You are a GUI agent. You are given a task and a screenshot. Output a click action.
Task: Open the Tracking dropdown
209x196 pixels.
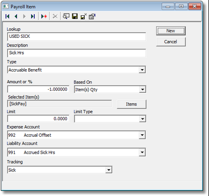point(109,170)
